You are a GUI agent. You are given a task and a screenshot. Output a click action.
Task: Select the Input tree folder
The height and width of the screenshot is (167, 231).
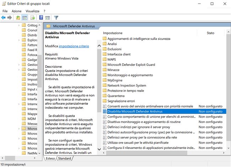29,89
